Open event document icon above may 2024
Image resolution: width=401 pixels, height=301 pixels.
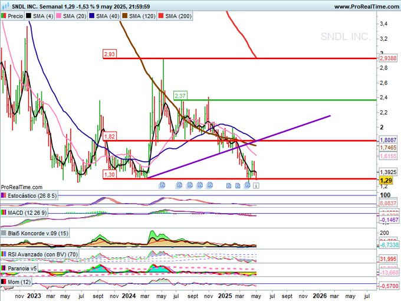[162, 185]
